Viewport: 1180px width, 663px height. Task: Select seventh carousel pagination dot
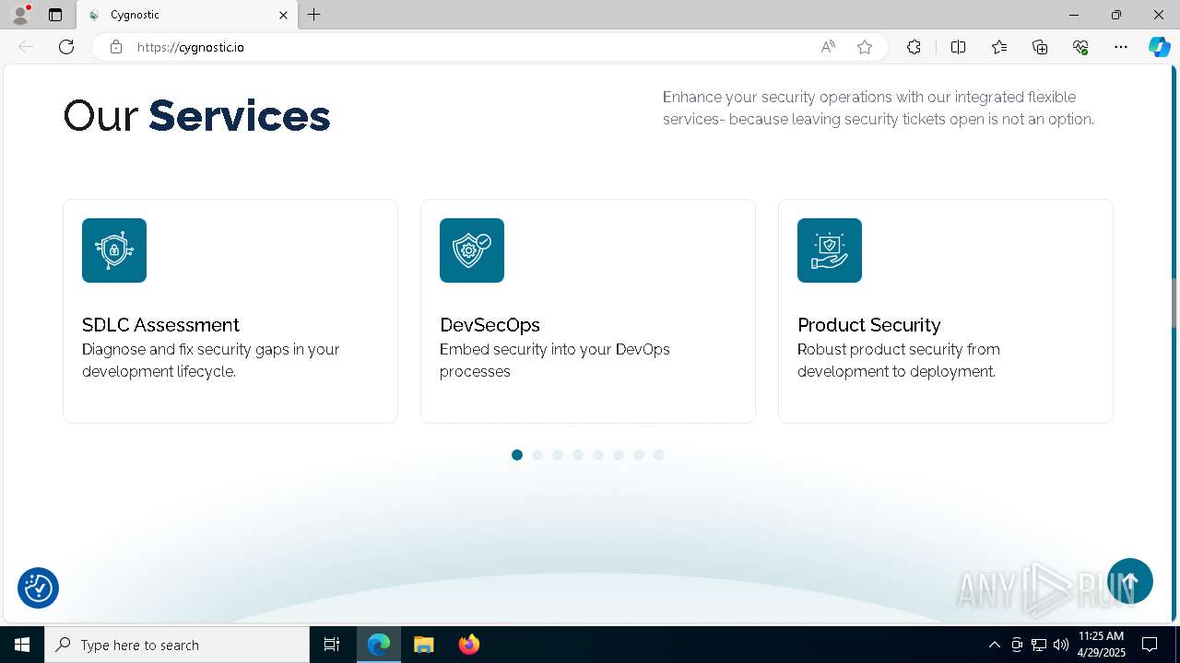(639, 455)
